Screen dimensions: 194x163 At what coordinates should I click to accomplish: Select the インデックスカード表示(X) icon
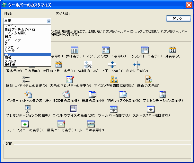(x=106, y=50)
